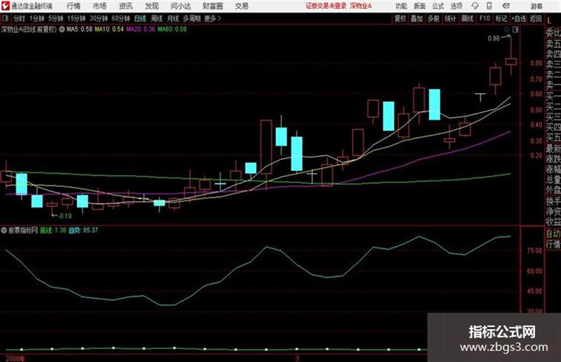
Task: Click the side panel icon near chart corner
Action: coord(515,30)
